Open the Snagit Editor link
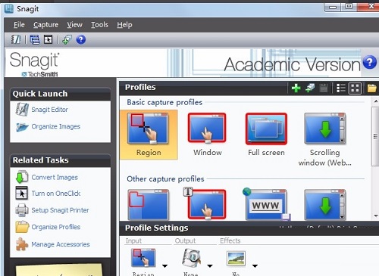The width and height of the screenshot is (379, 276). 49,110
